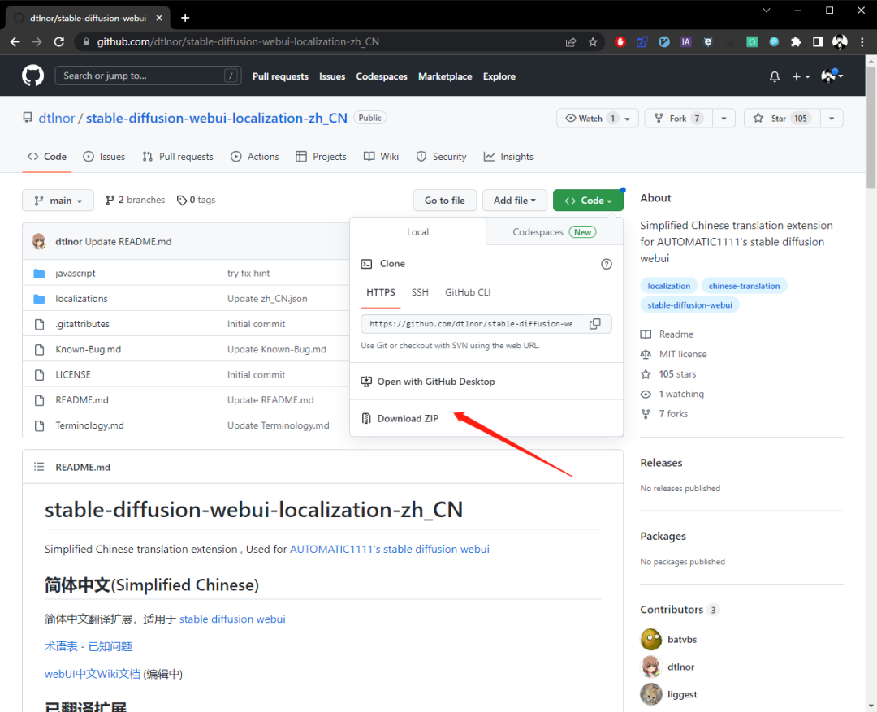Screen dimensions: 877x712
Task: Click the page vertical scrollbar thumb
Action: click(871, 127)
